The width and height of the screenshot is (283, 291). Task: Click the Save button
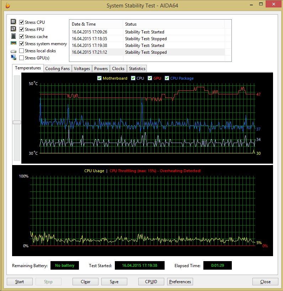click(x=114, y=281)
